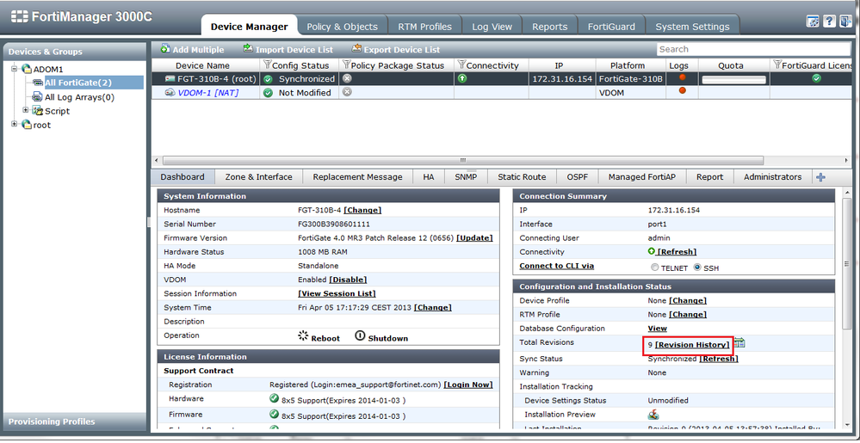Click the Login Now link
Screen dimensions: 860x443
click(x=468, y=385)
